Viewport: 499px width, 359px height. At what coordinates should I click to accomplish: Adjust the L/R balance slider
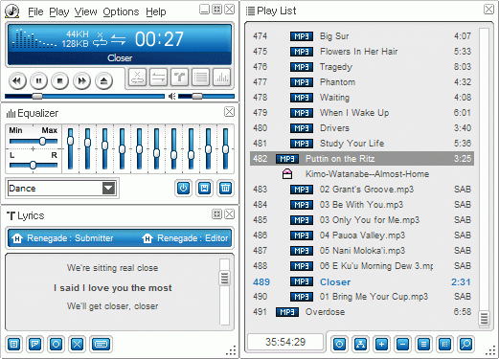tap(34, 165)
